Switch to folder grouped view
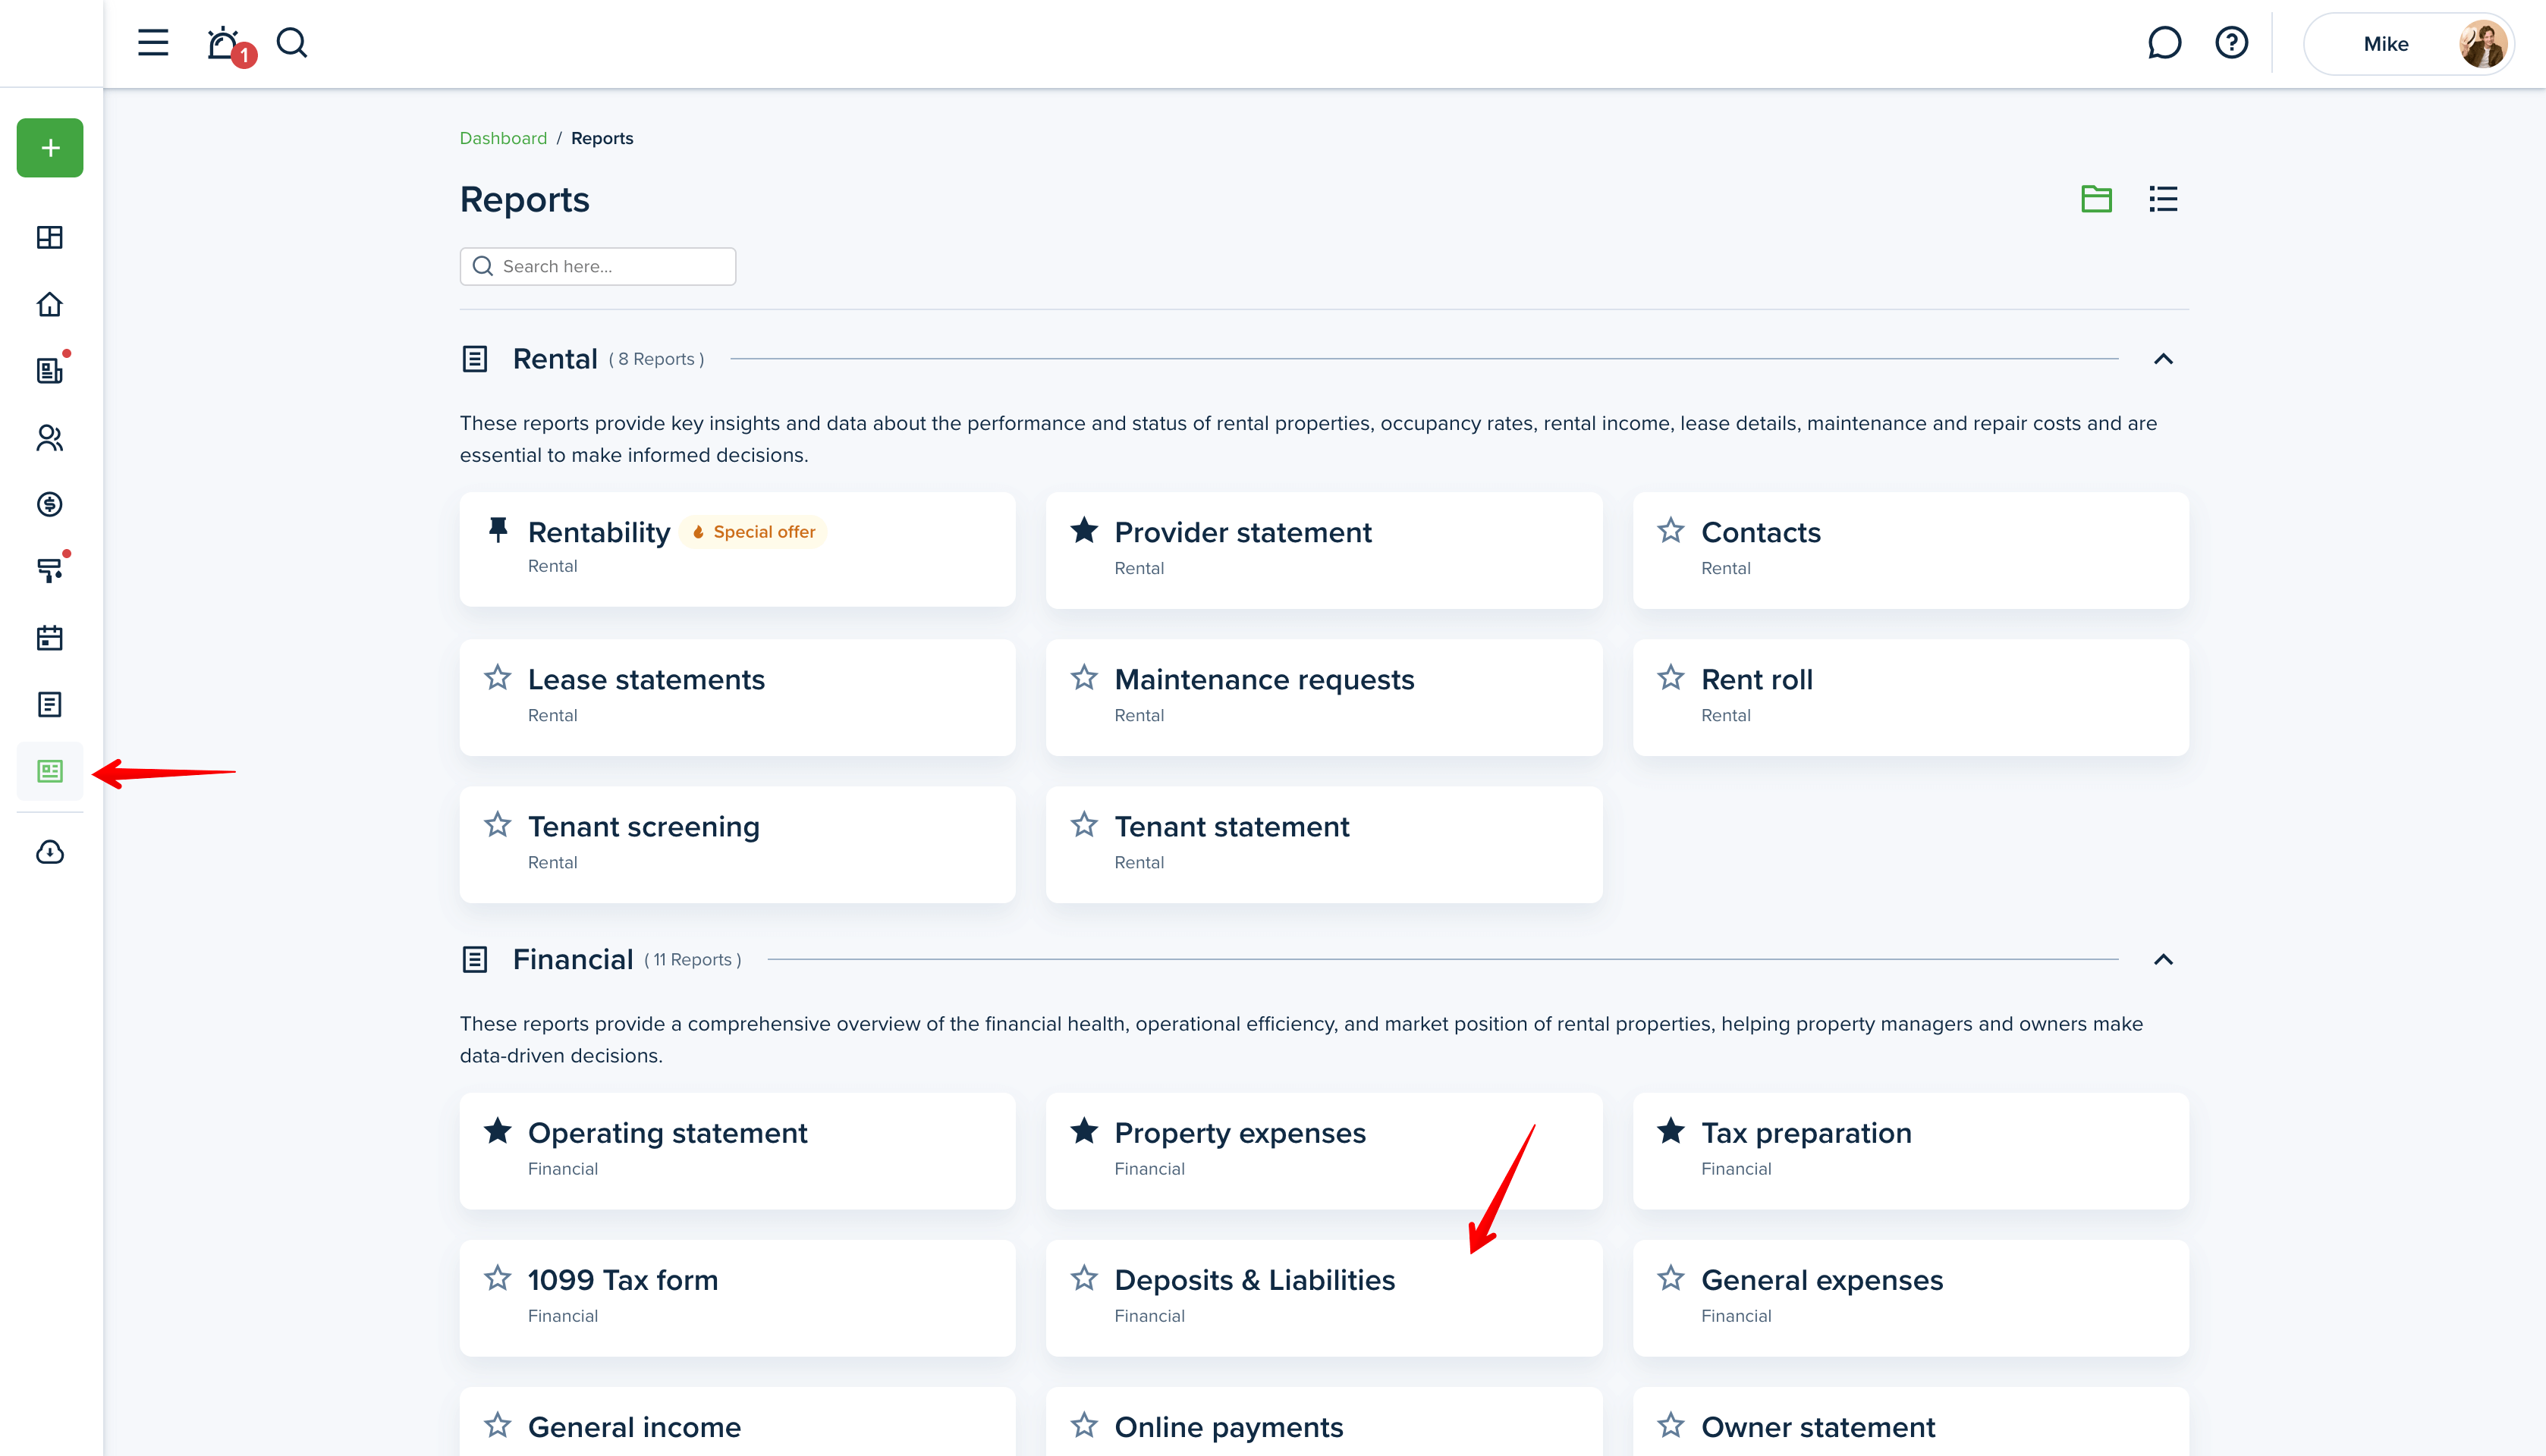2546x1456 pixels. click(2096, 199)
